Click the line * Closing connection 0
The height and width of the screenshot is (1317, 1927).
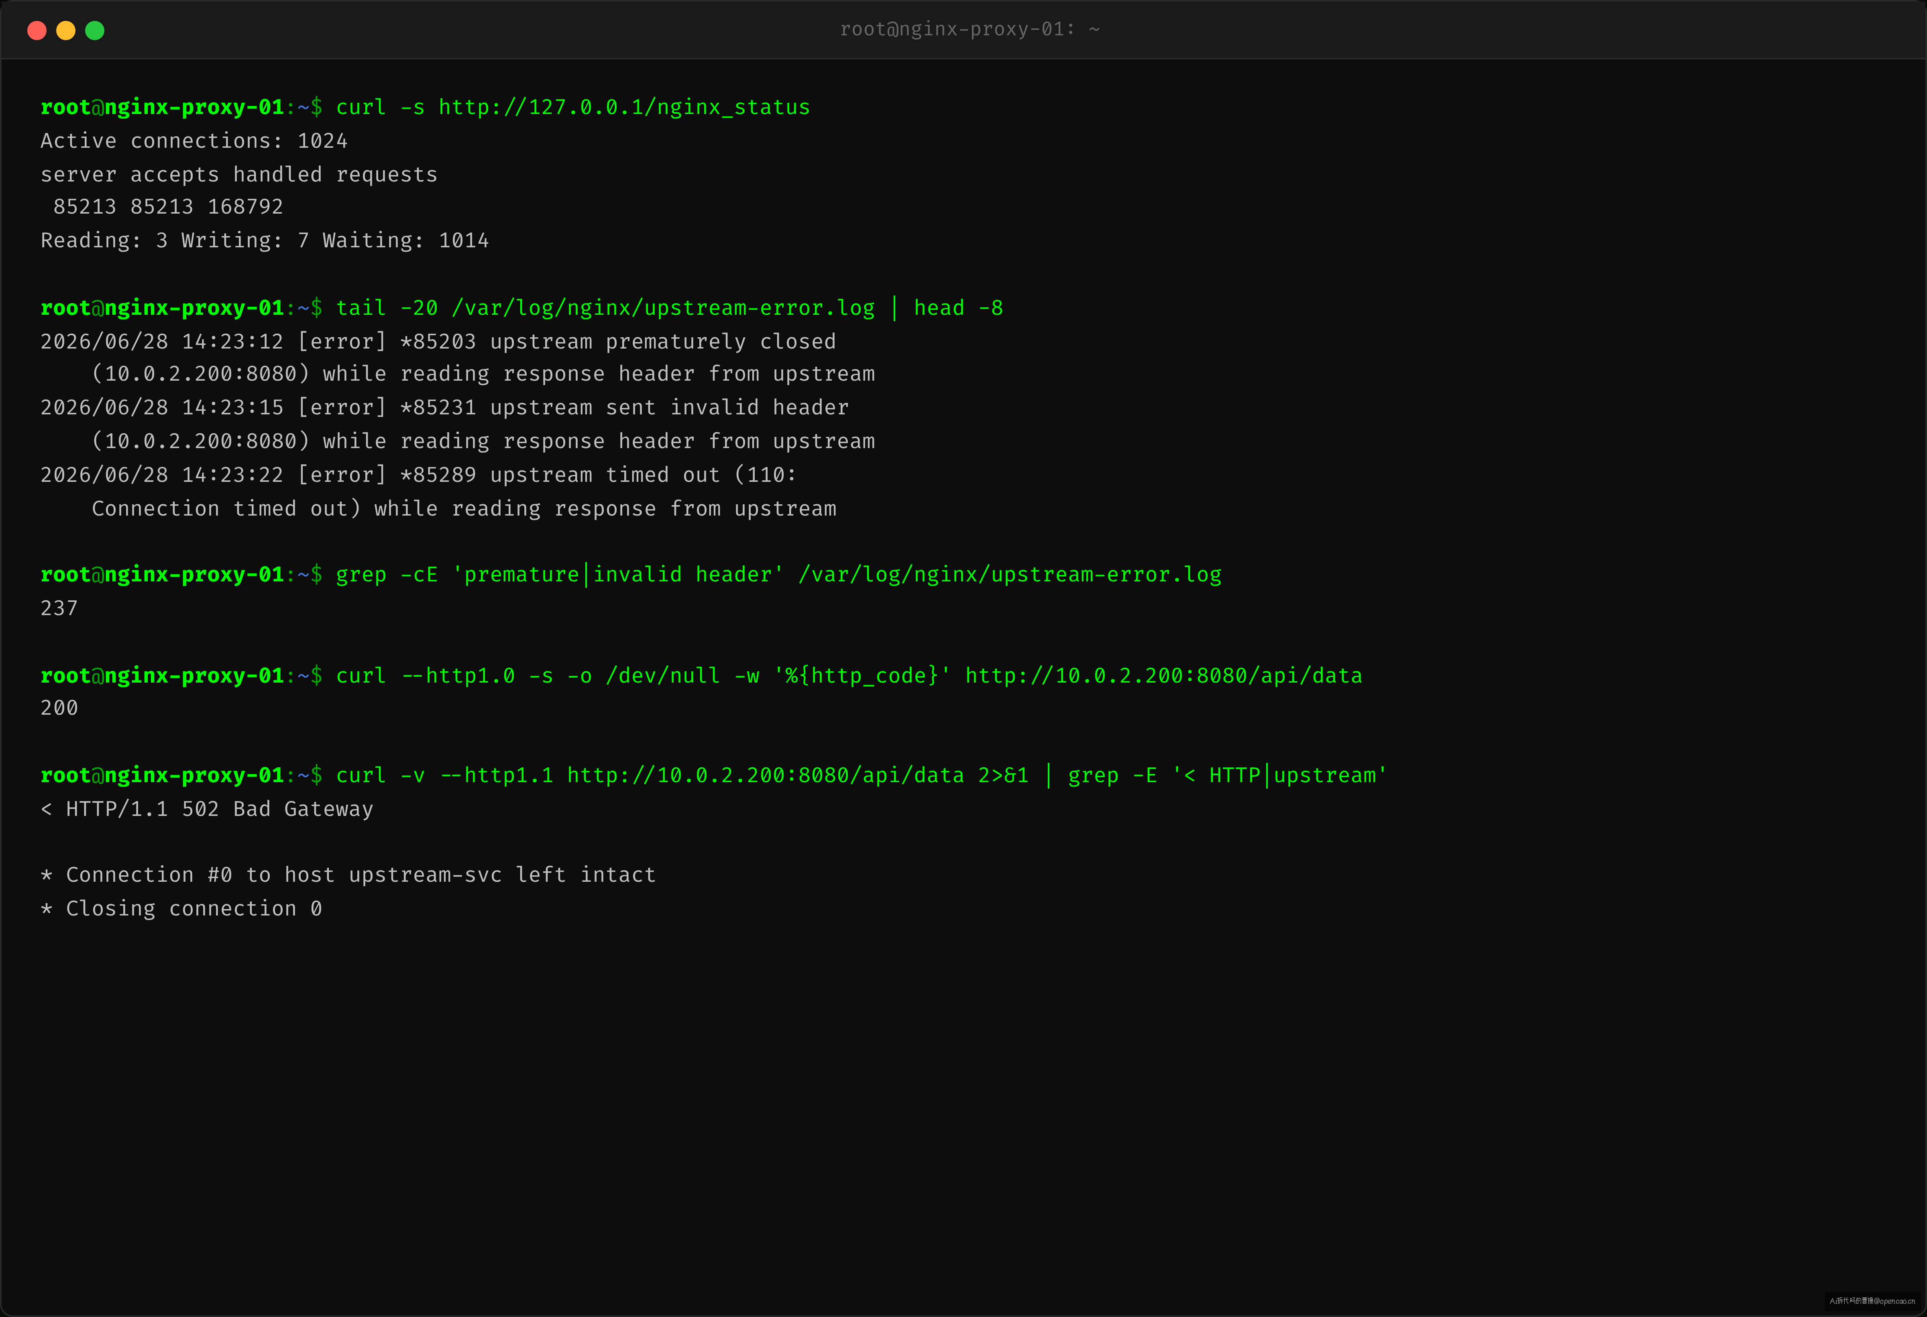(181, 909)
